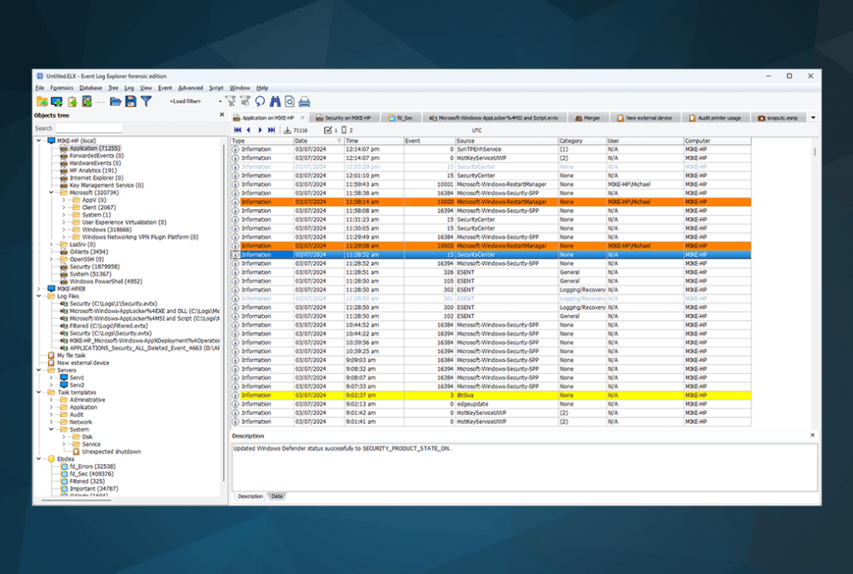
Task: Open the Forensics menu
Action: tap(62, 87)
